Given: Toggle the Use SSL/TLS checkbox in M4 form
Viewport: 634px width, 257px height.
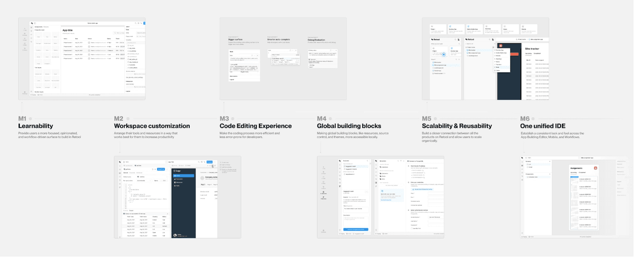Looking at the screenshot, I should (412, 228).
